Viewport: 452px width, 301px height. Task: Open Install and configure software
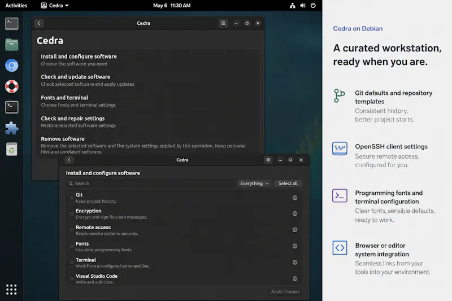click(147, 60)
